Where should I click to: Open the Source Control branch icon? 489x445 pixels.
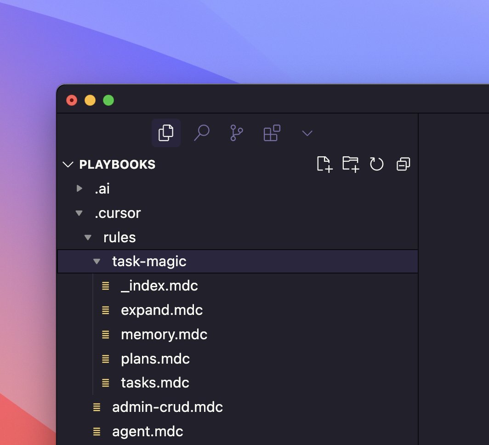[237, 133]
